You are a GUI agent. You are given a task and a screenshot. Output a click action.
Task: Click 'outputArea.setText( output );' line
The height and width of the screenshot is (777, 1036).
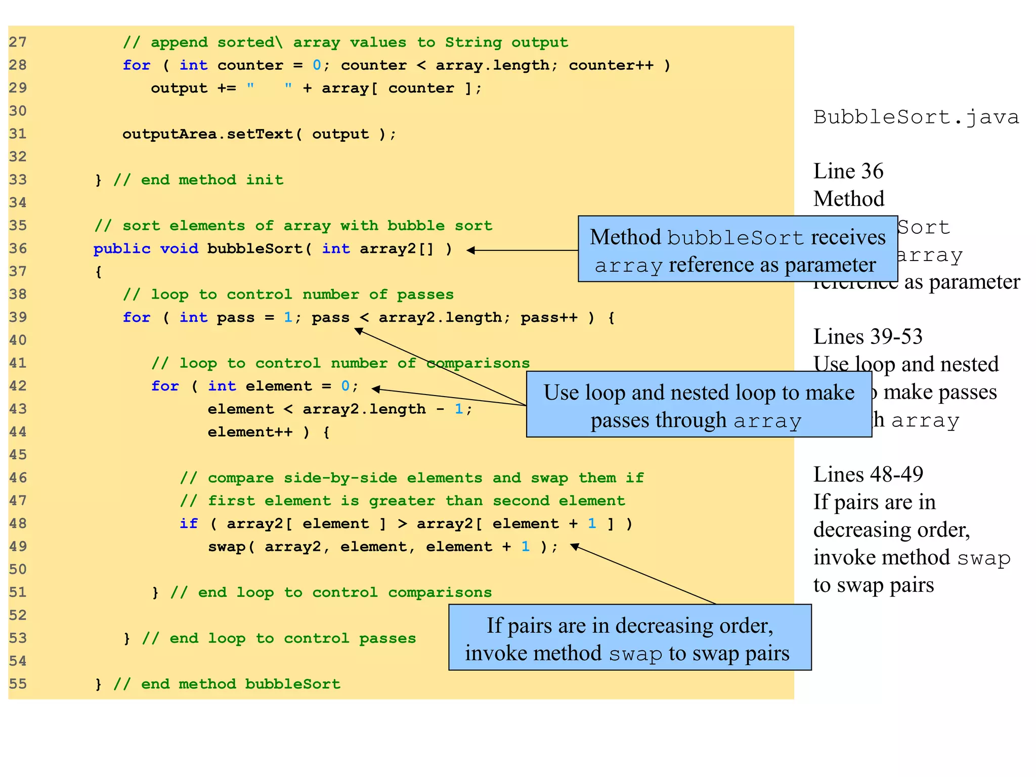pyautogui.click(x=260, y=134)
